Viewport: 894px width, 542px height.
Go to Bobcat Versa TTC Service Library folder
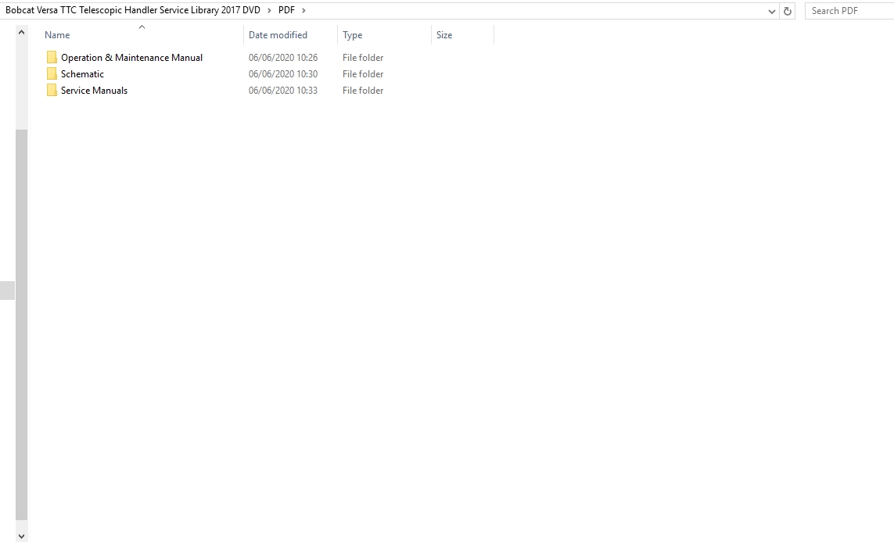133,10
